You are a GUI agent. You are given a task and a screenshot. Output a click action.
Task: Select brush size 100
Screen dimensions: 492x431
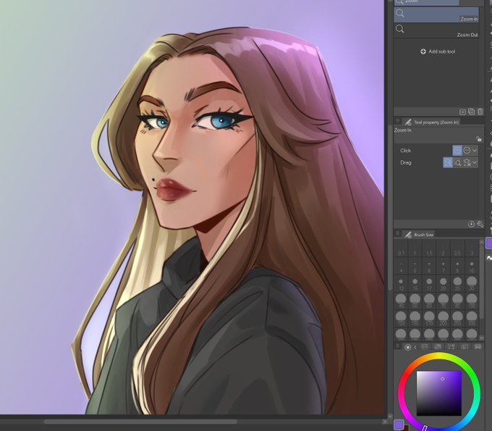(472, 301)
